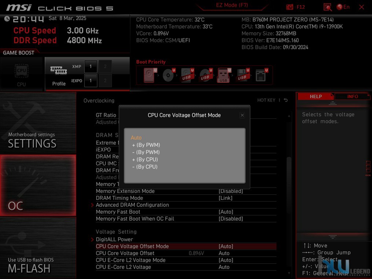Choose the + (By CPU) option
The height and width of the screenshot is (279, 372).
(x=145, y=159)
